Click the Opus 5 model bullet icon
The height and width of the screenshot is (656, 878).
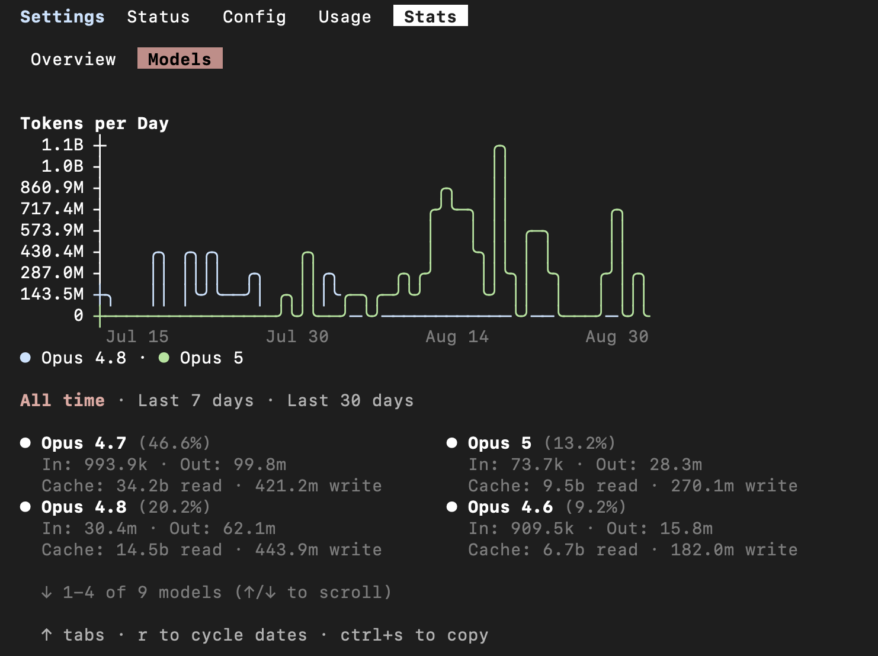452,443
